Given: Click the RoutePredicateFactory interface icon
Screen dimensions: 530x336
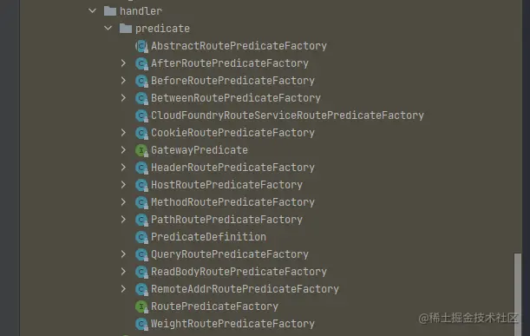Looking at the screenshot, I should click(x=141, y=306).
